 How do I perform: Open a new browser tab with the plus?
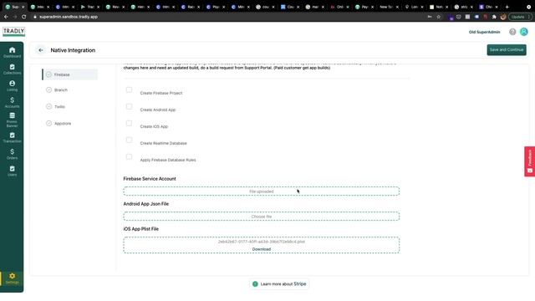pos(507,7)
